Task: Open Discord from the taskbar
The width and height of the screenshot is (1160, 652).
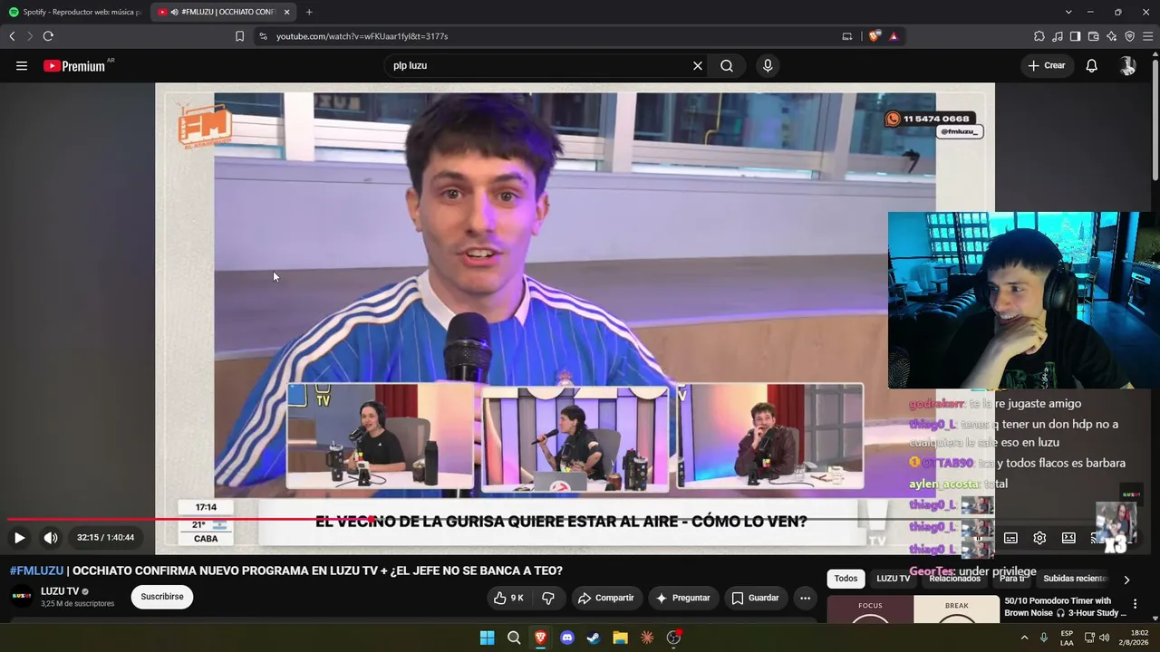Action: point(567,638)
